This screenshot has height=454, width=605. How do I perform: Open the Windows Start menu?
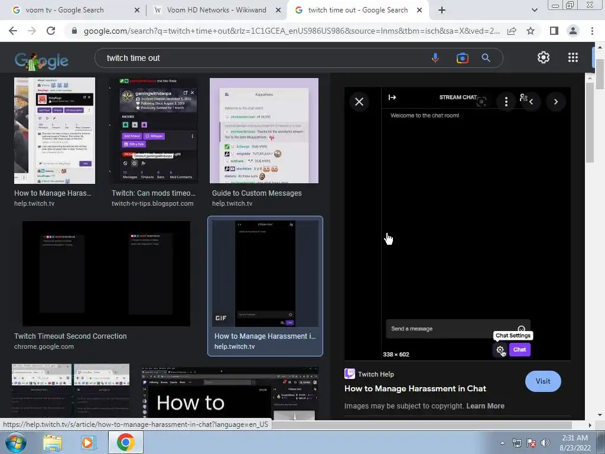[15, 442]
